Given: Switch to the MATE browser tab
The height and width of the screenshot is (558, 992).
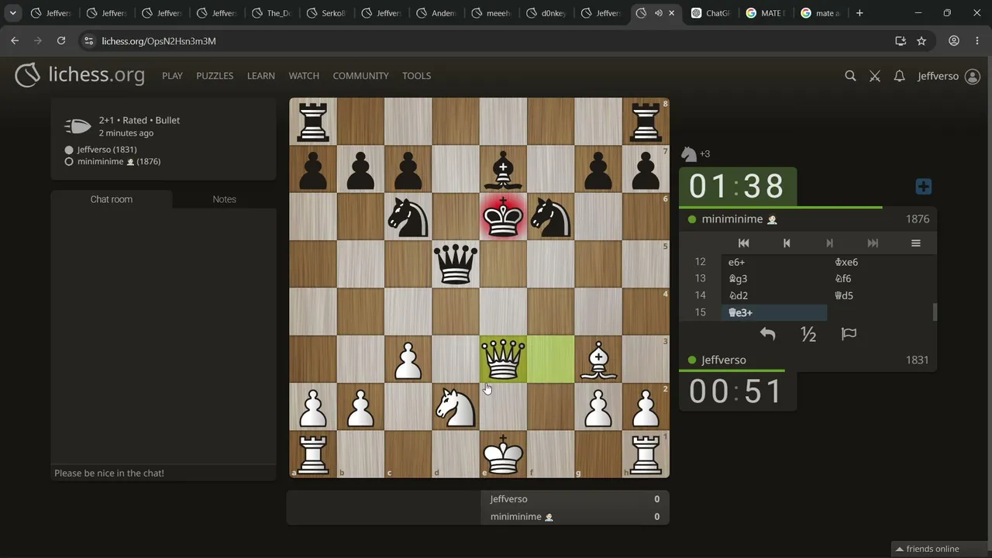Looking at the screenshot, I should (x=766, y=13).
